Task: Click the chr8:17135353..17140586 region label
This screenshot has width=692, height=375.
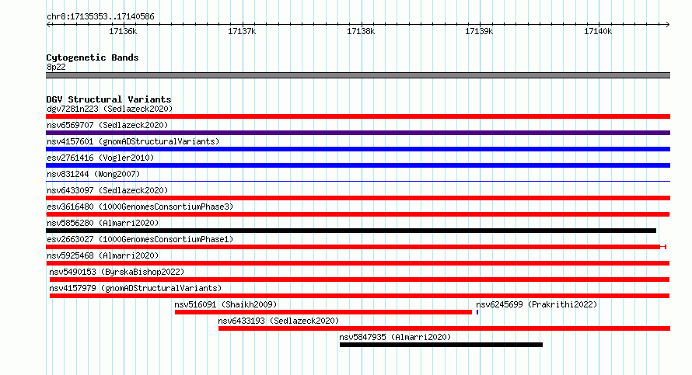Action: tap(100, 17)
